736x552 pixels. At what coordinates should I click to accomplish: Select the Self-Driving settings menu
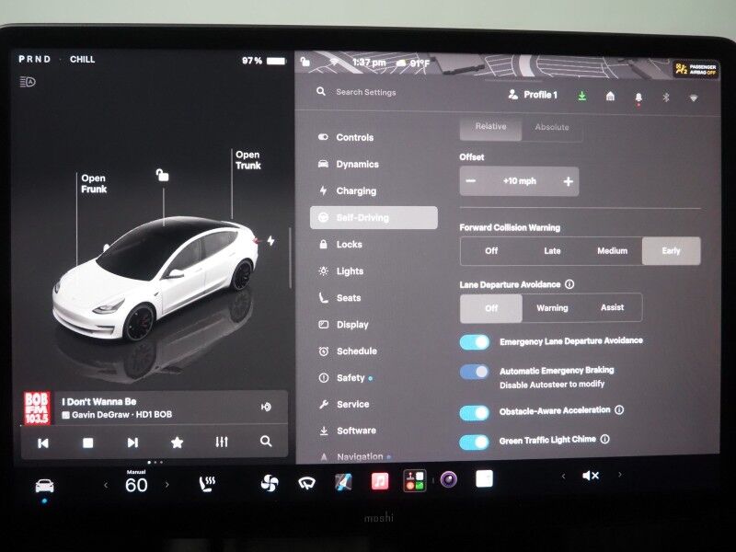click(374, 218)
